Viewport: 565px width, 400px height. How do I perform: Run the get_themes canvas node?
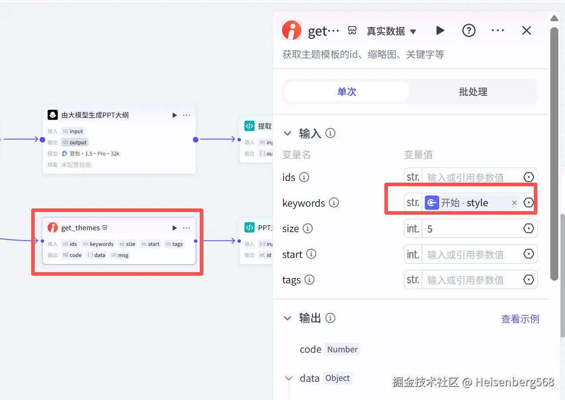[x=175, y=228]
